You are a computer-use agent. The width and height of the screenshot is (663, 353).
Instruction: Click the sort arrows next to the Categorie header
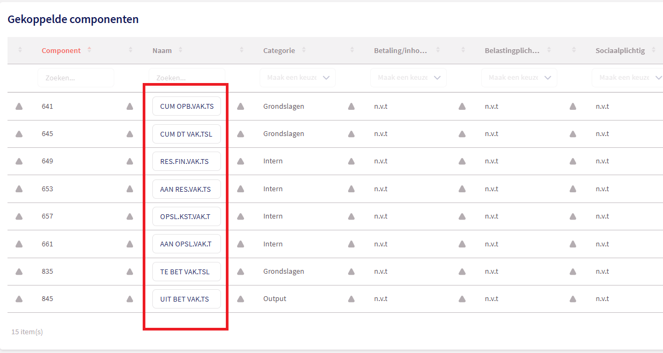304,50
